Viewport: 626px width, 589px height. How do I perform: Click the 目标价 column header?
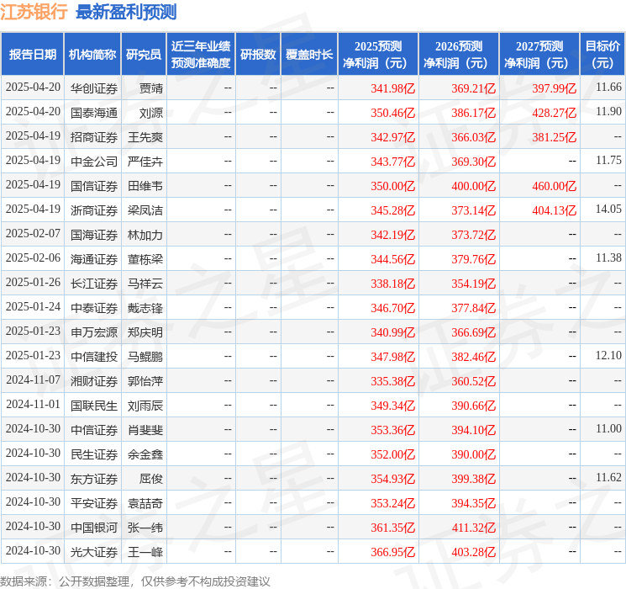click(x=602, y=55)
